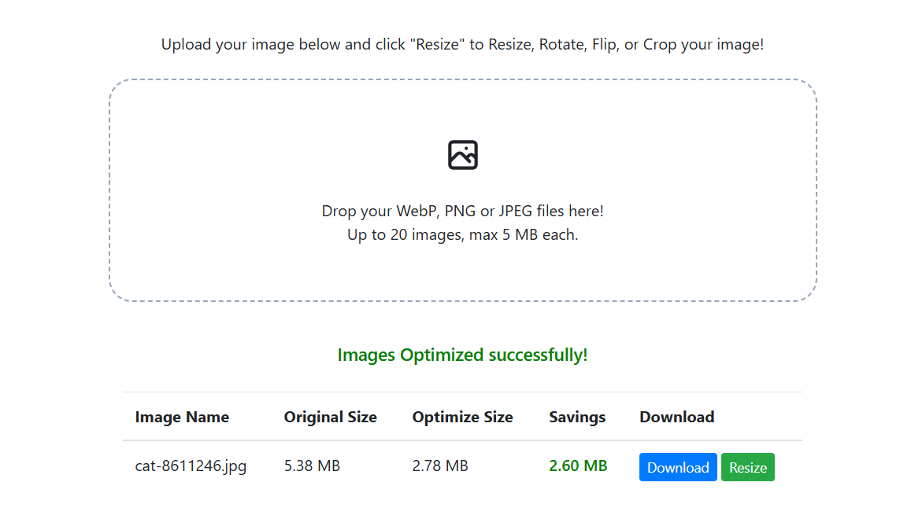911x519 pixels.
Task: Click the "Images Optimized successfully!" message
Action: coord(462,355)
